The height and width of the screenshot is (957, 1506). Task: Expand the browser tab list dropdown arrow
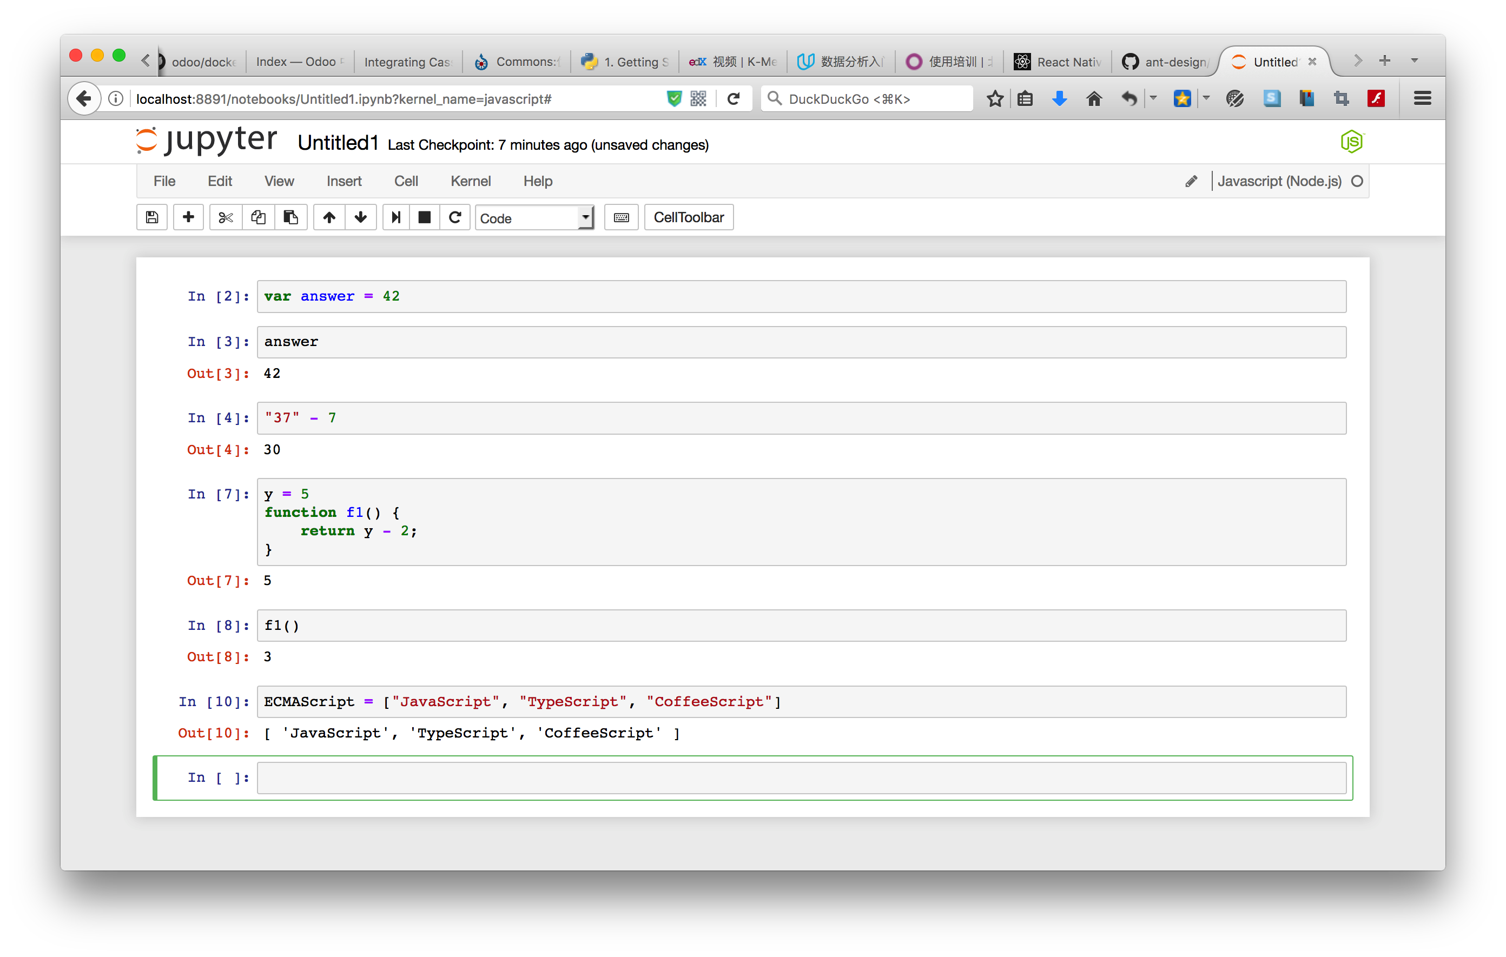(x=1414, y=61)
